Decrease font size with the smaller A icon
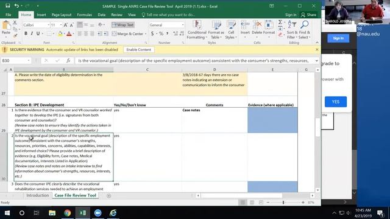The height and width of the screenshot is (219, 390). point(71,25)
